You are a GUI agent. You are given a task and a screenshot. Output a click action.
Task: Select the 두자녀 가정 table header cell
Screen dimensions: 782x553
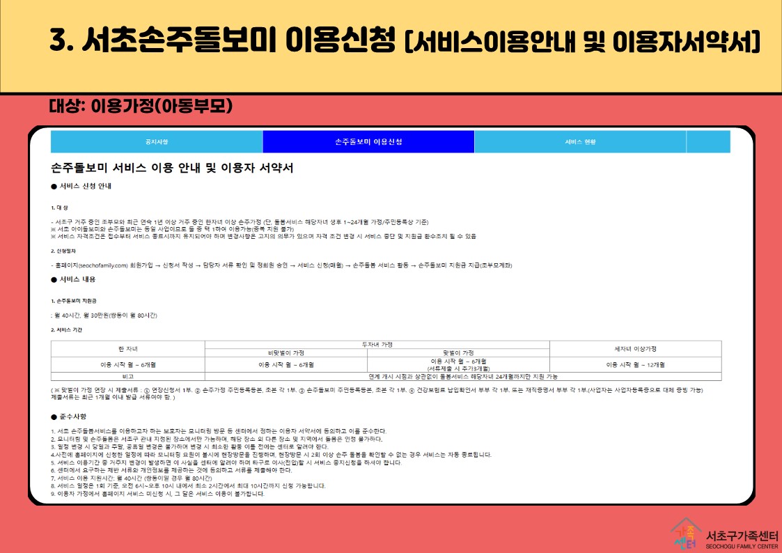[x=377, y=345]
